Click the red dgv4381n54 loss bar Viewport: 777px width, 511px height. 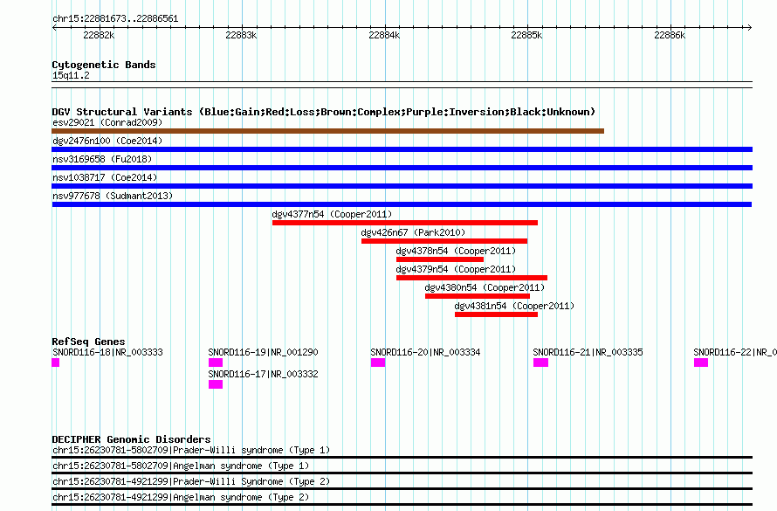(x=497, y=314)
